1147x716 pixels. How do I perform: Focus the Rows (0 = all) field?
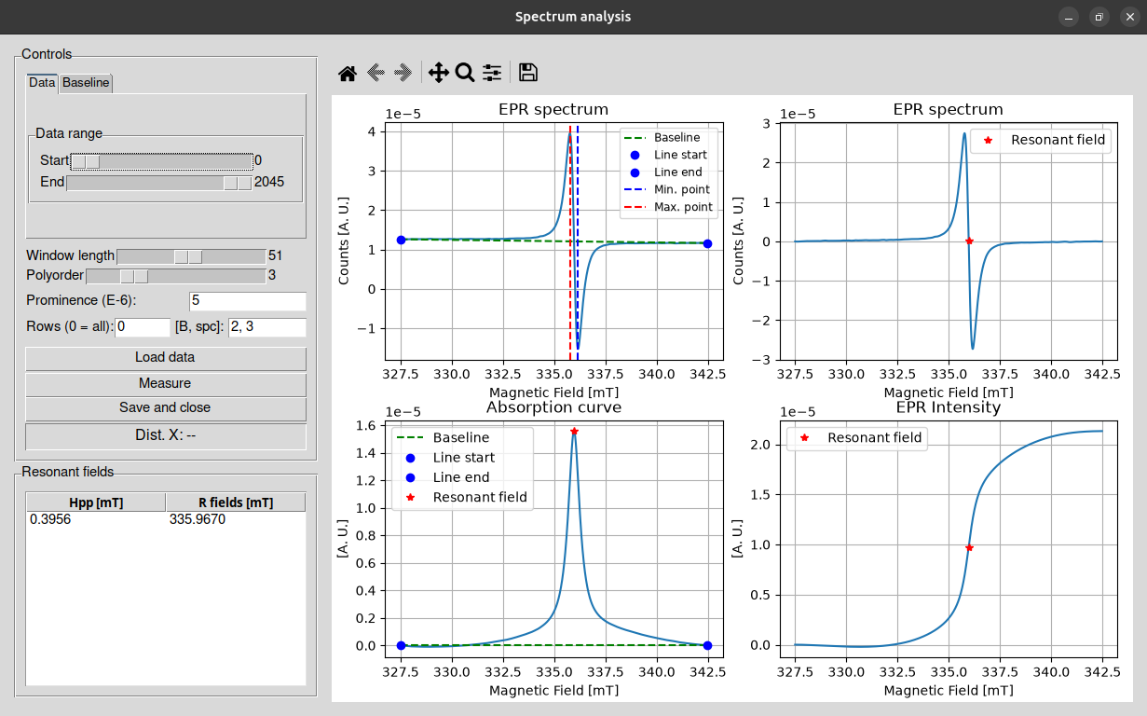point(143,327)
